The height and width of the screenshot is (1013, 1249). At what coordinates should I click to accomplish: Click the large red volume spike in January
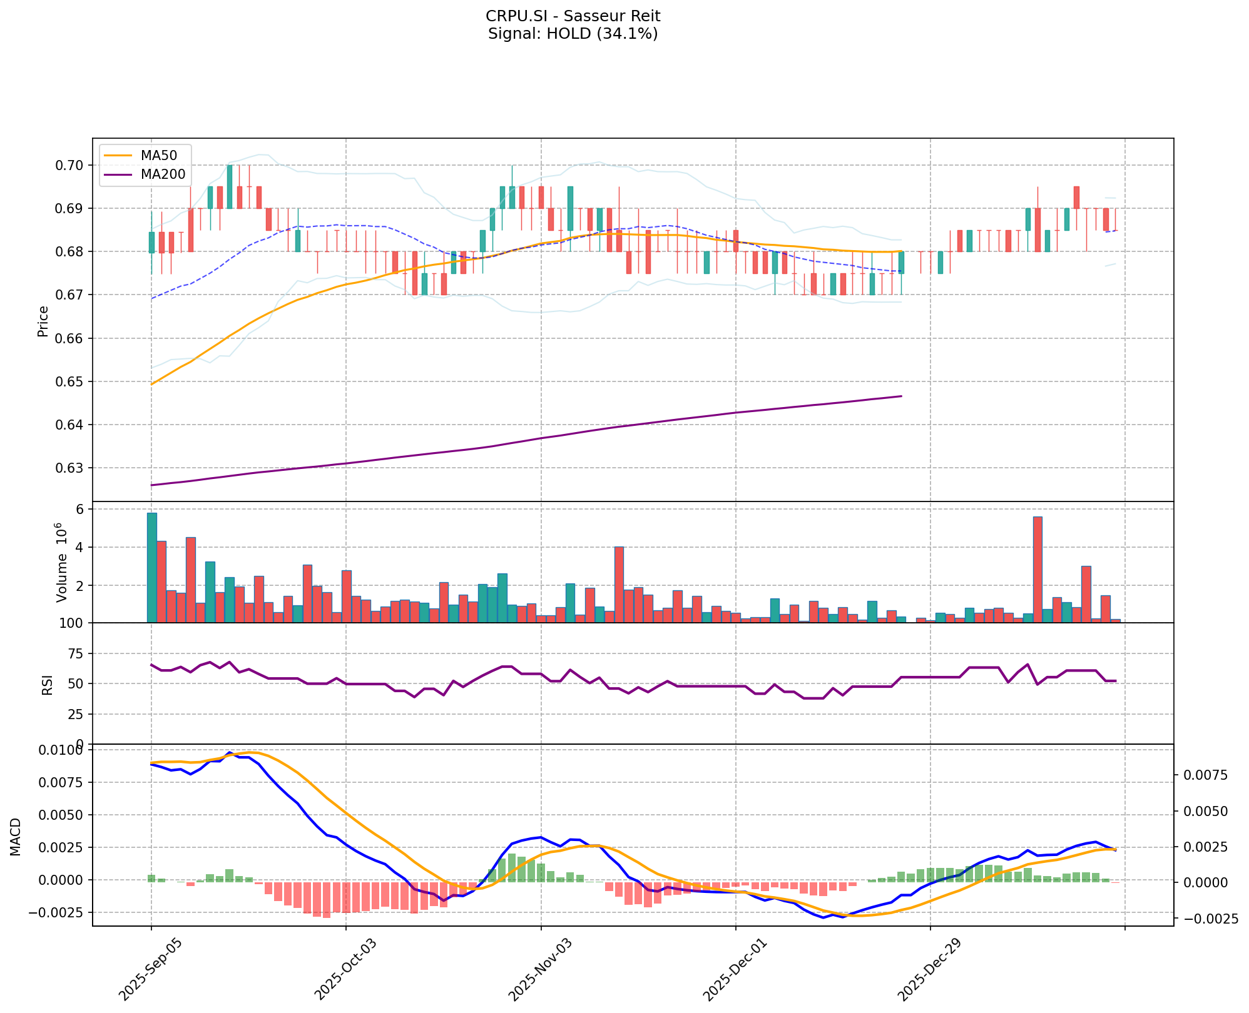click(1037, 569)
